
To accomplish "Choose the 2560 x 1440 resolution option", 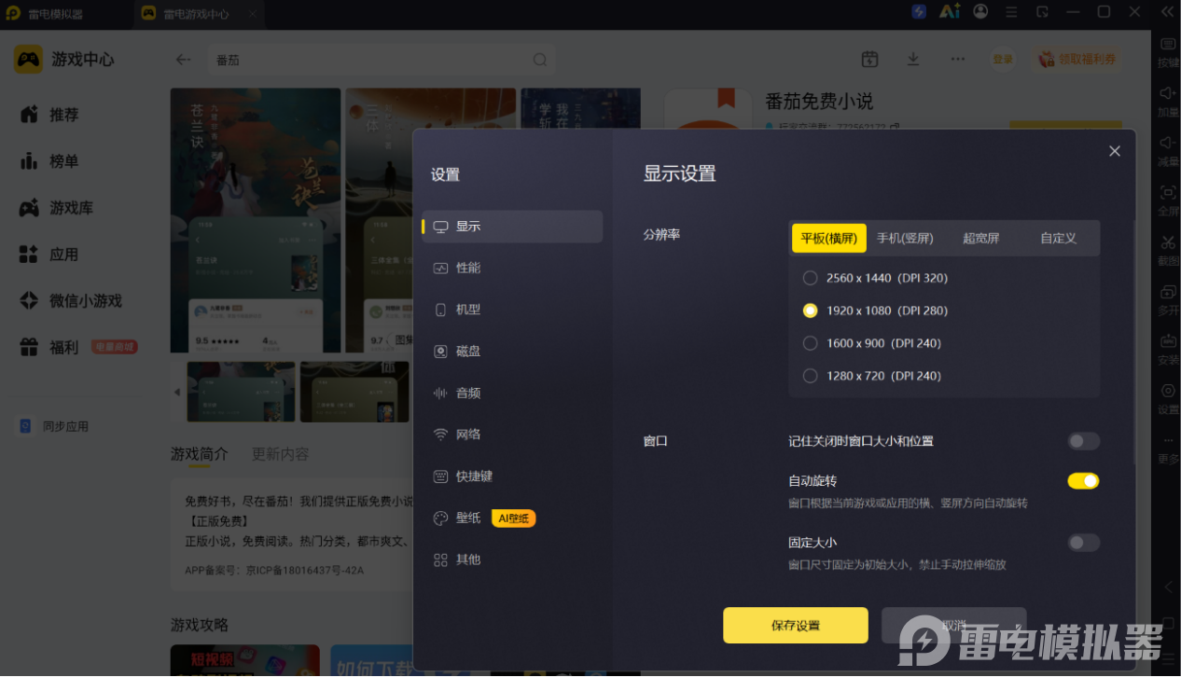I will [x=875, y=278].
